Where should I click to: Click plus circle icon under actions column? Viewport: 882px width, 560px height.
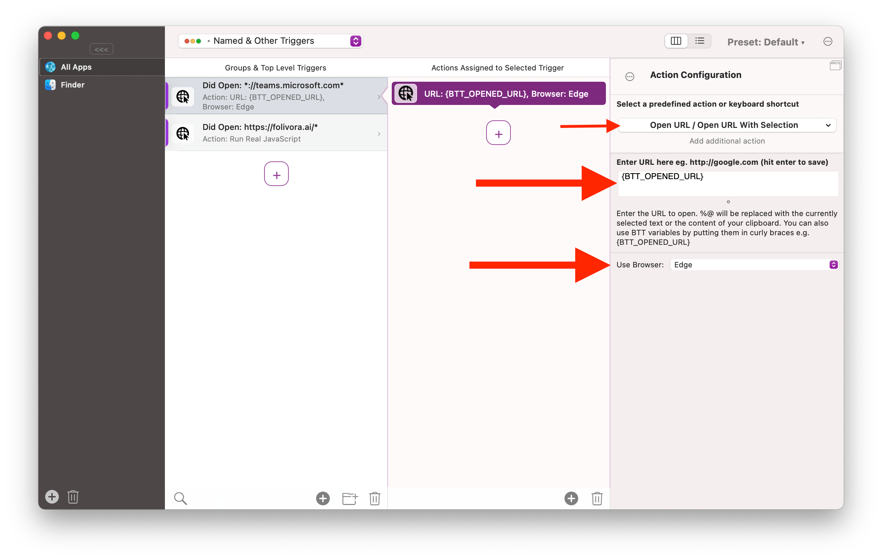point(571,498)
